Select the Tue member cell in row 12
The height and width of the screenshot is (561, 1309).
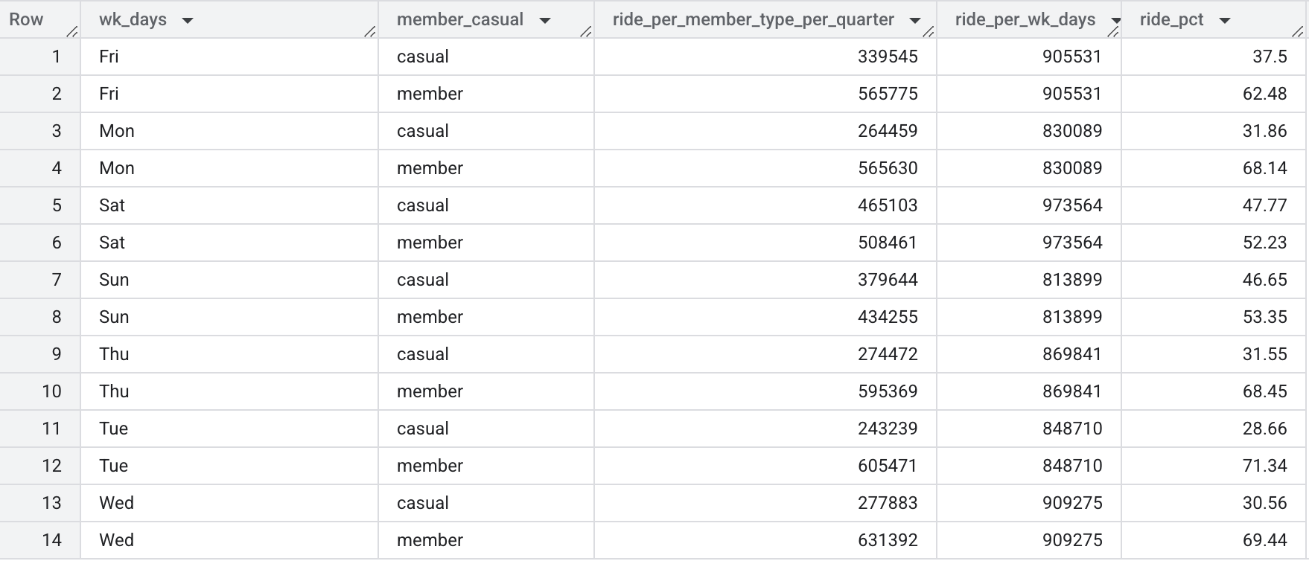(486, 466)
